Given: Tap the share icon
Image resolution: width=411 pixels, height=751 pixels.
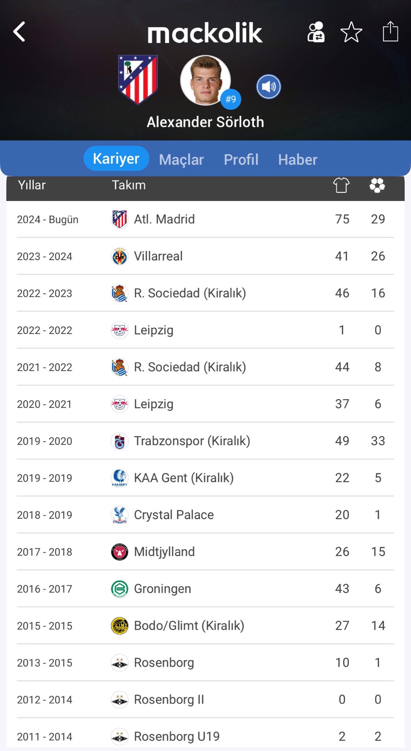Looking at the screenshot, I should (x=390, y=32).
